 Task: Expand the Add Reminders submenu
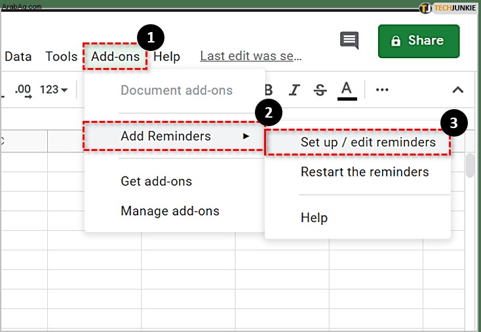174,136
